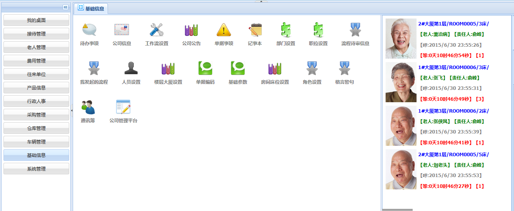Click photo of 刘老头
Viewport: 514px width, 211px height.
tap(401, 169)
